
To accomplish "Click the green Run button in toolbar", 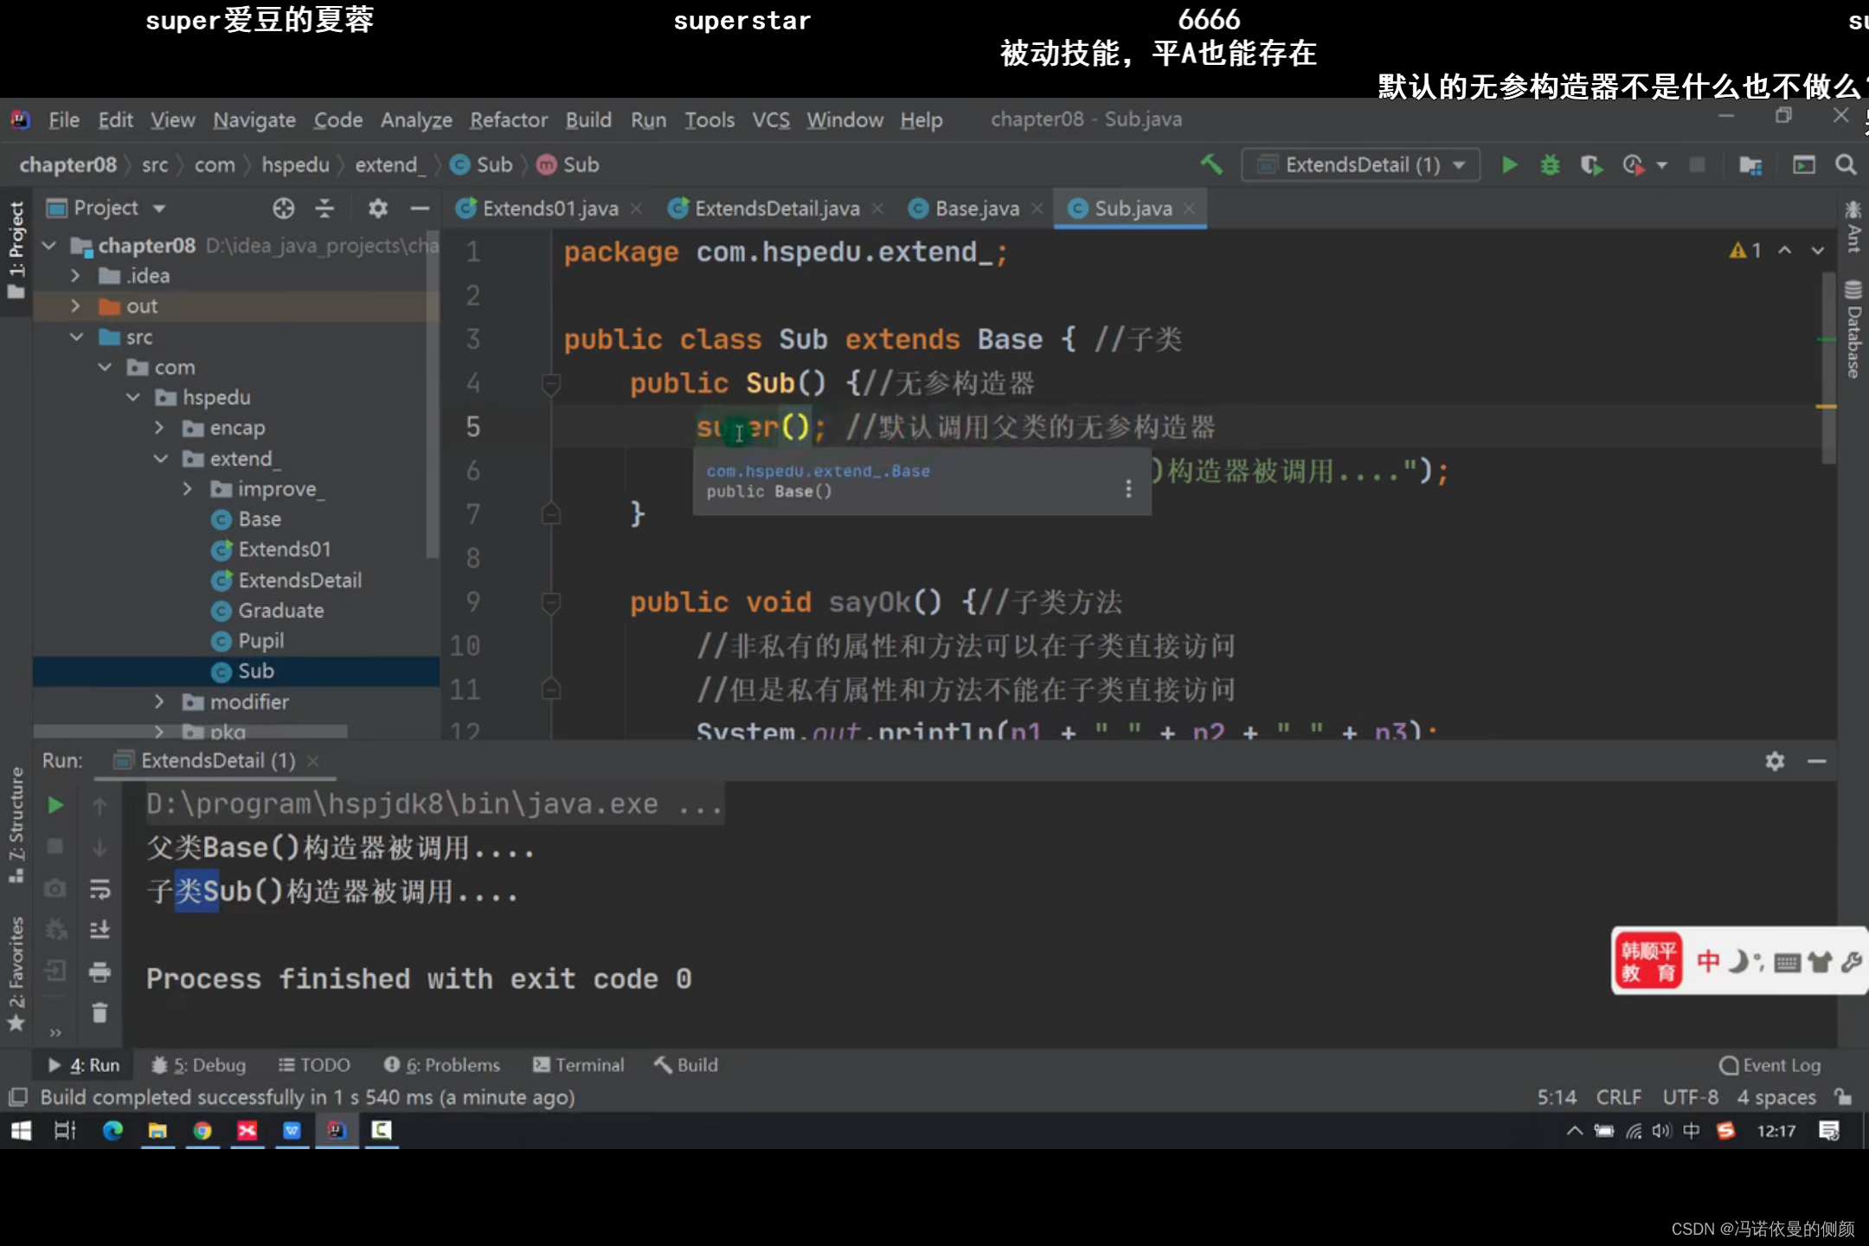I will pos(1509,164).
